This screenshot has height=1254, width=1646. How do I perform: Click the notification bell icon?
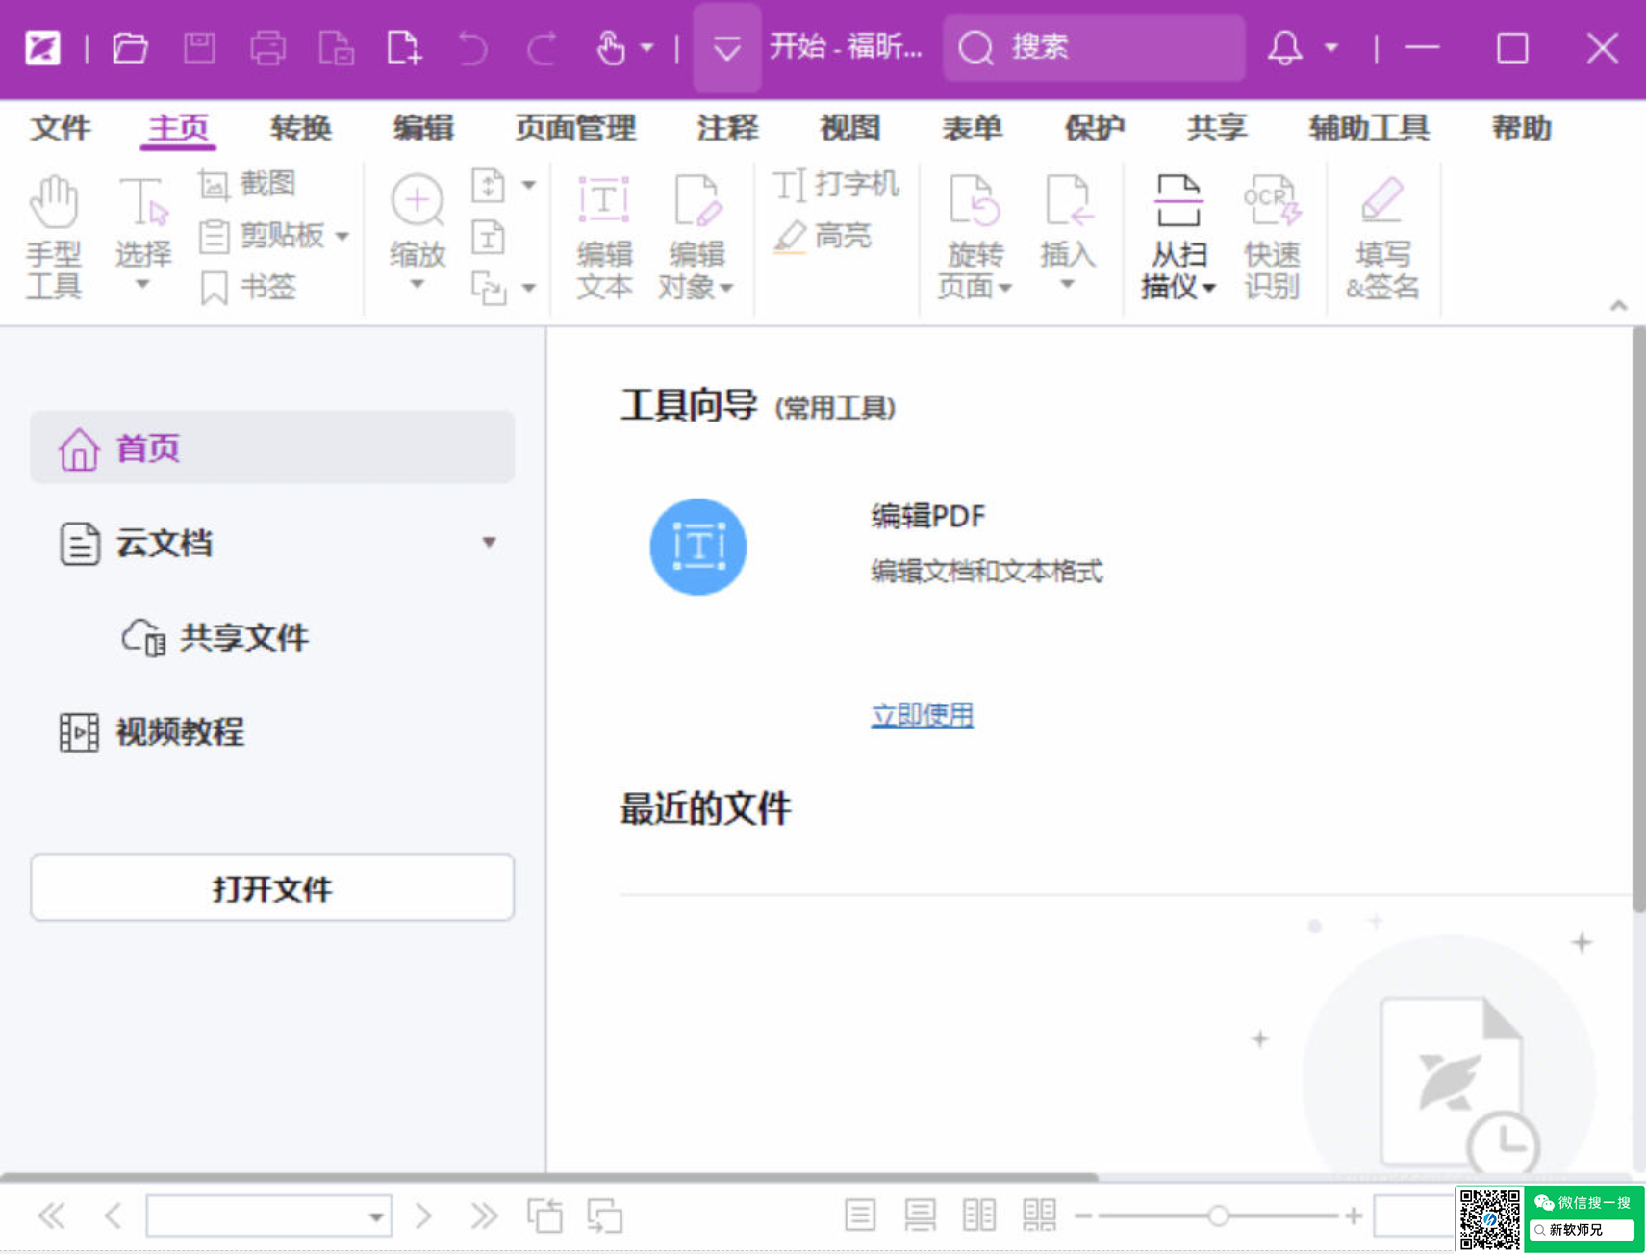pyautogui.click(x=1284, y=47)
